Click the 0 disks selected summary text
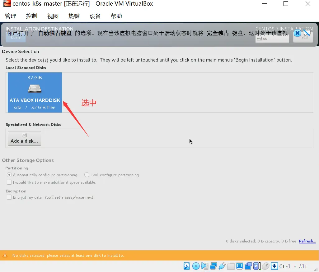The width and height of the screenshot is (319, 272). pyautogui.click(x=261, y=241)
